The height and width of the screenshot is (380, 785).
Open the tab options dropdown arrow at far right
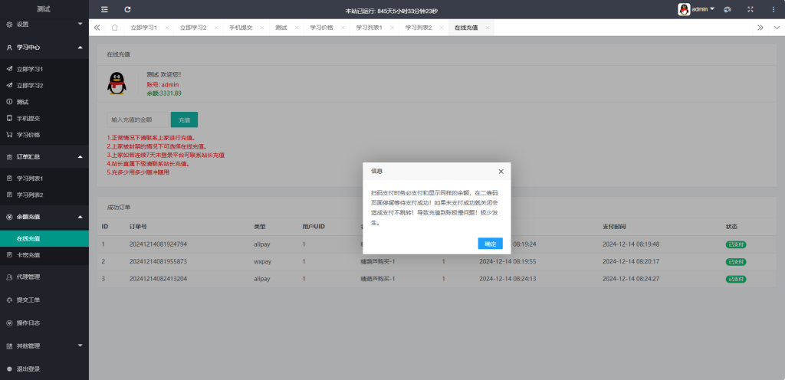[776, 28]
